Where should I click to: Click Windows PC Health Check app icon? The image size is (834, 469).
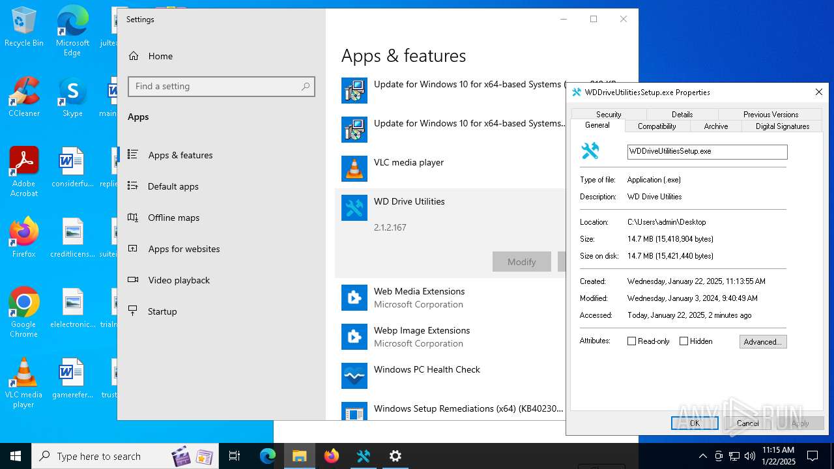354,376
